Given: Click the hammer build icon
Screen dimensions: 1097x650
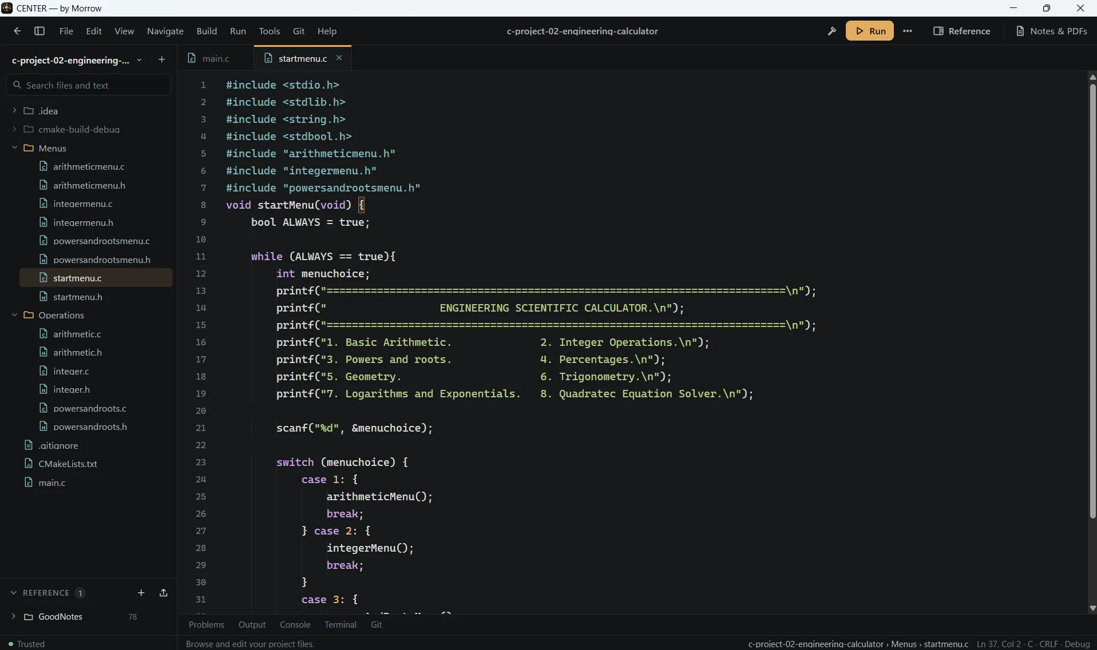Looking at the screenshot, I should 832,31.
